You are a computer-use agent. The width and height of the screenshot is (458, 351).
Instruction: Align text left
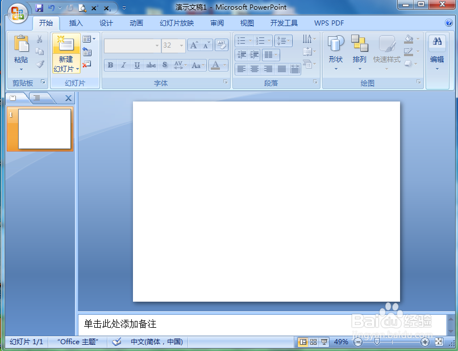[242, 69]
